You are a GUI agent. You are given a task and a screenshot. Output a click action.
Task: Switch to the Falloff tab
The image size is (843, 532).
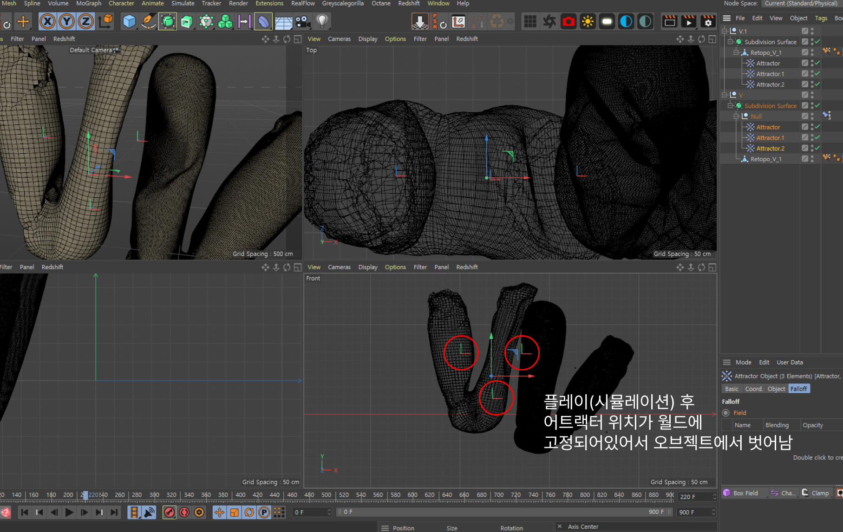[x=798, y=389]
